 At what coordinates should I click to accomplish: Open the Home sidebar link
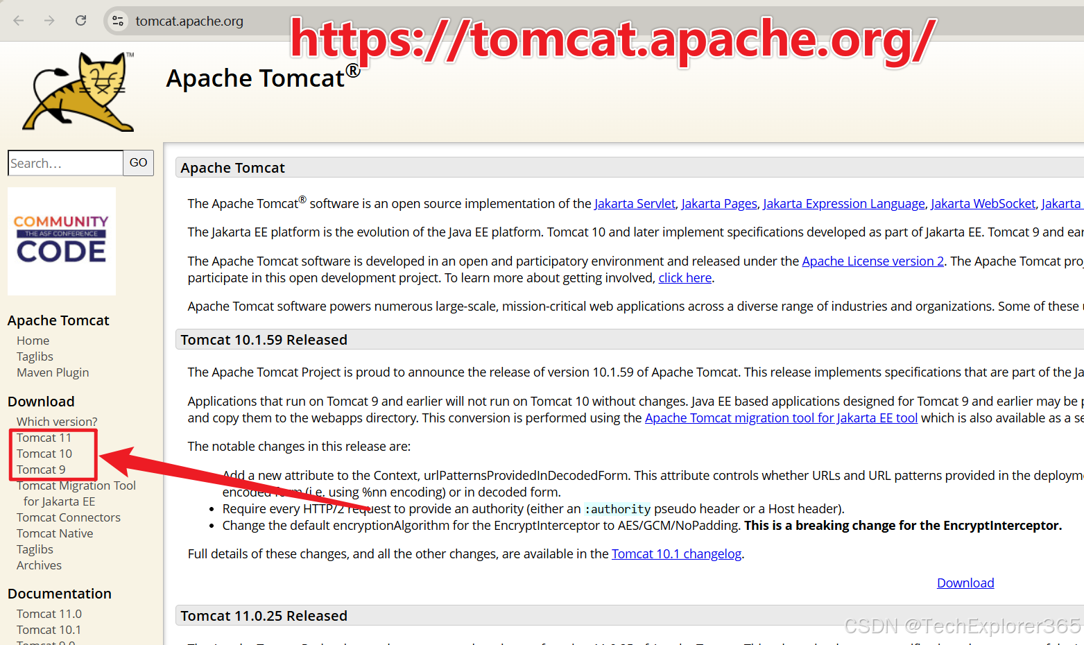[33, 341]
